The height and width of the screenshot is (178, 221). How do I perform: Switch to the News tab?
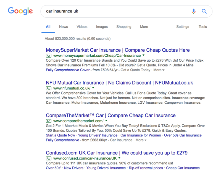click(x=64, y=27)
